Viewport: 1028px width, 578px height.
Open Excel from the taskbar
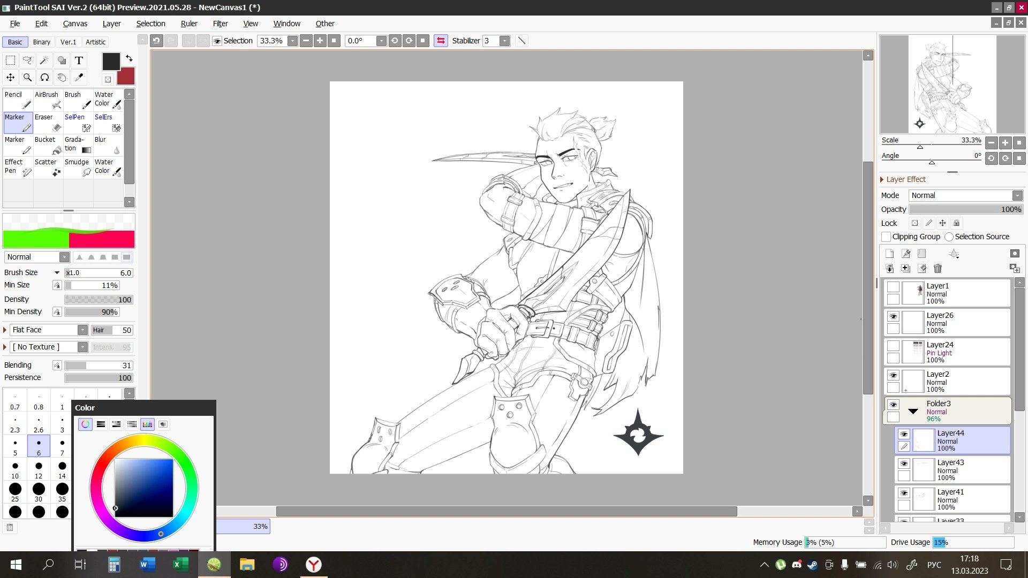click(x=180, y=564)
